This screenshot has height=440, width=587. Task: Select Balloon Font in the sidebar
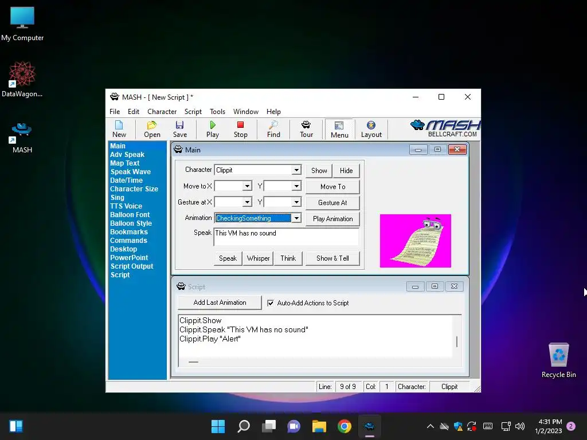[130, 215]
